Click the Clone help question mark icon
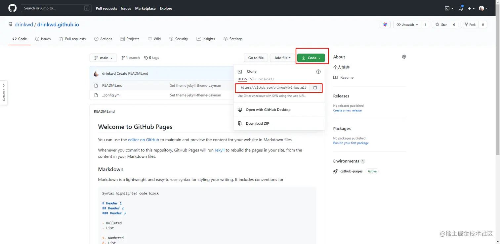This screenshot has height=244, width=500. [x=318, y=71]
